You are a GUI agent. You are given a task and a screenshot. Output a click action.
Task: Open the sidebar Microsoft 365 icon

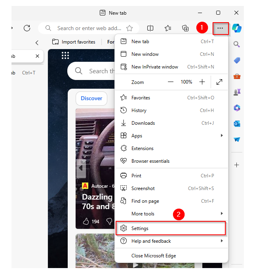pos(237,108)
